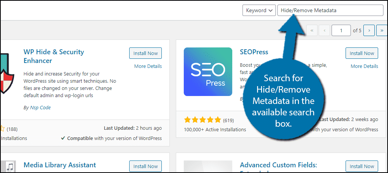This screenshot has height=173, width=388.
Task: View More Details for SEOPress
Action: (364, 66)
